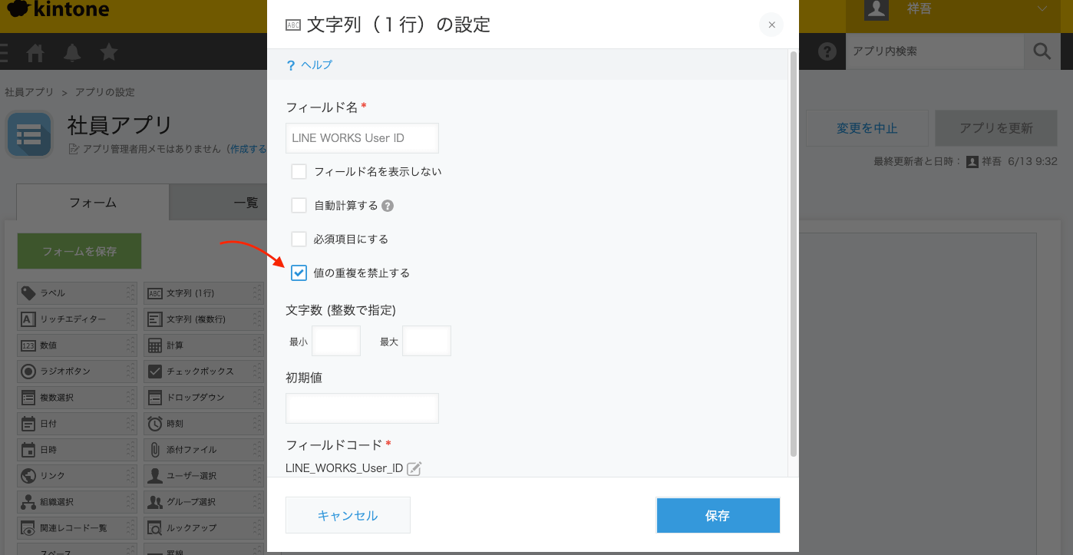Switch to the フォーム tab
Viewport: 1073px width, 555px height.
click(93, 203)
